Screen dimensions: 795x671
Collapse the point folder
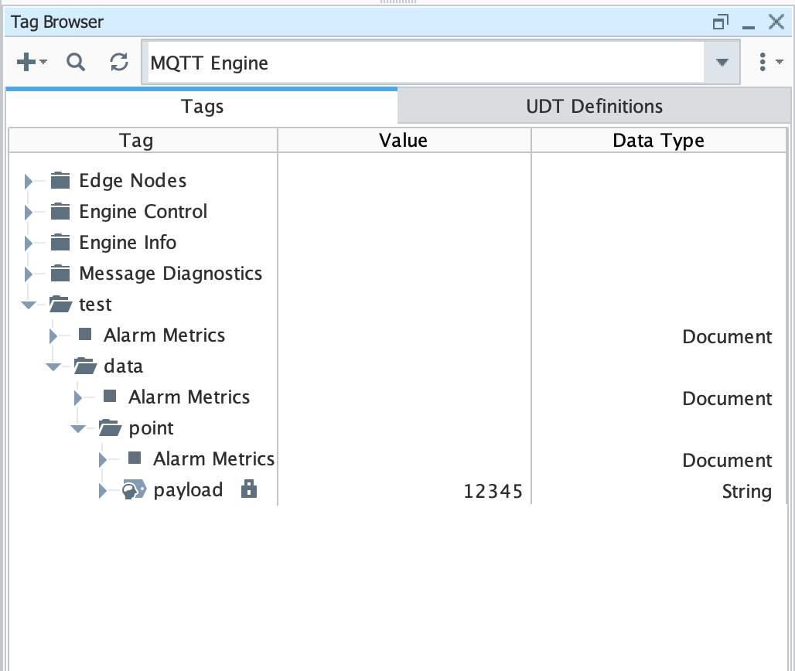[x=78, y=428]
